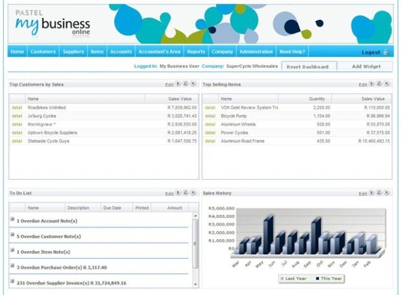
Task: Open the Suppliers menu
Action: coord(73,51)
